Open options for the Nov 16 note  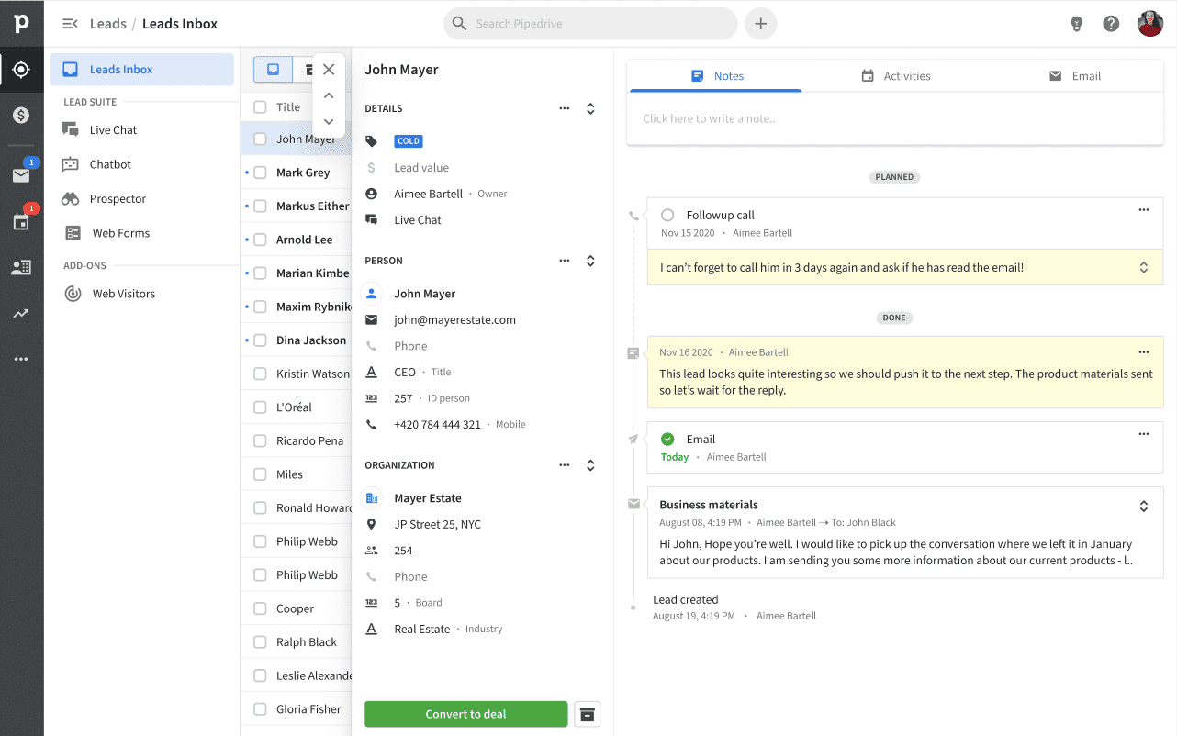[1144, 352]
